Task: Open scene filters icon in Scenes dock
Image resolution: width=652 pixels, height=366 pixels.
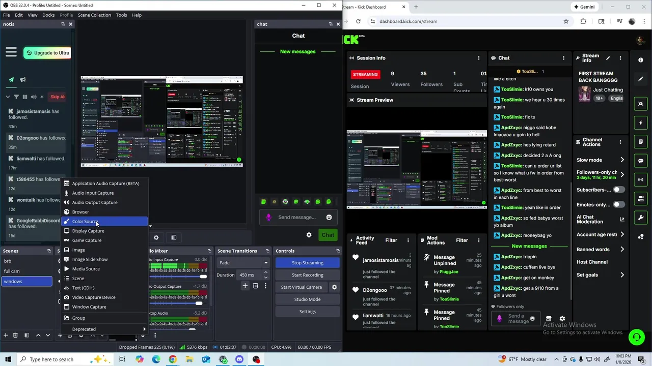Action: 26,335
